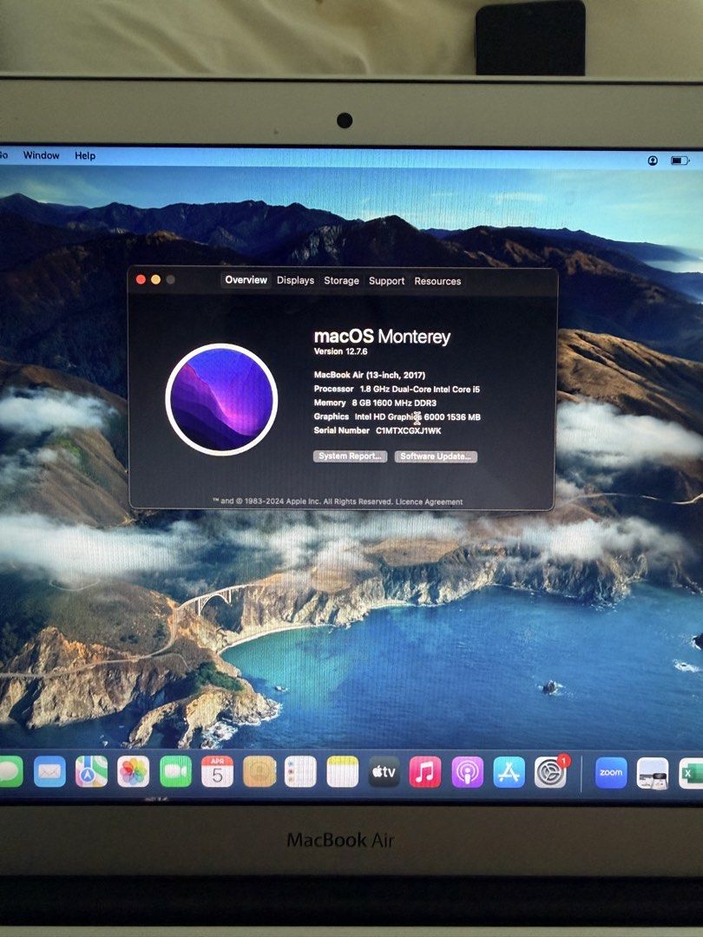Switch to the Storage tab
Image resolution: width=703 pixels, height=937 pixels.
click(x=341, y=280)
